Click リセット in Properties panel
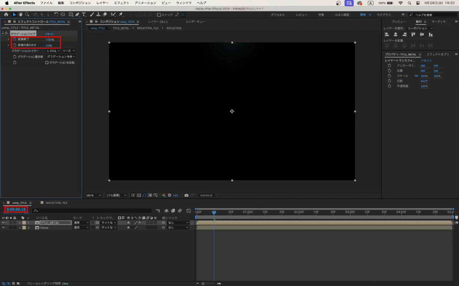 click(426, 60)
